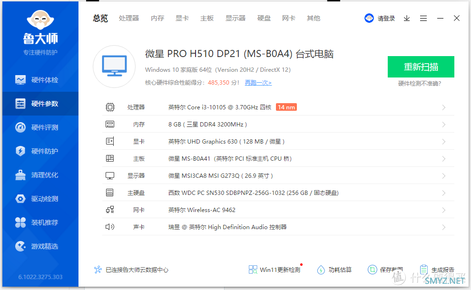Click 英特尔 Core i3-10105 processor text
This screenshot has width=471, height=290.
point(220,107)
